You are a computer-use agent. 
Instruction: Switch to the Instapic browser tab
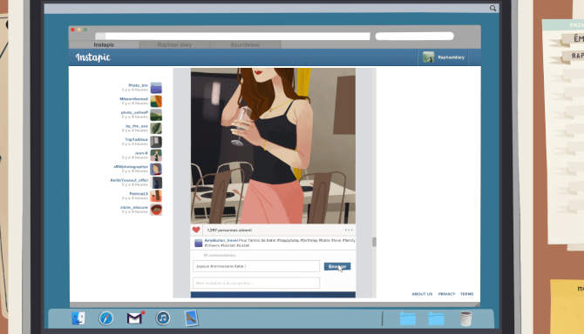pyautogui.click(x=105, y=44)
